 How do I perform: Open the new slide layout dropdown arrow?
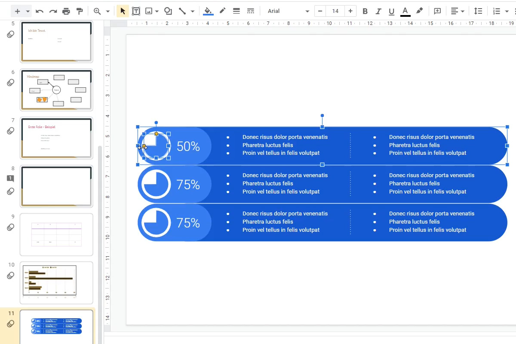[x=28, y=11]
